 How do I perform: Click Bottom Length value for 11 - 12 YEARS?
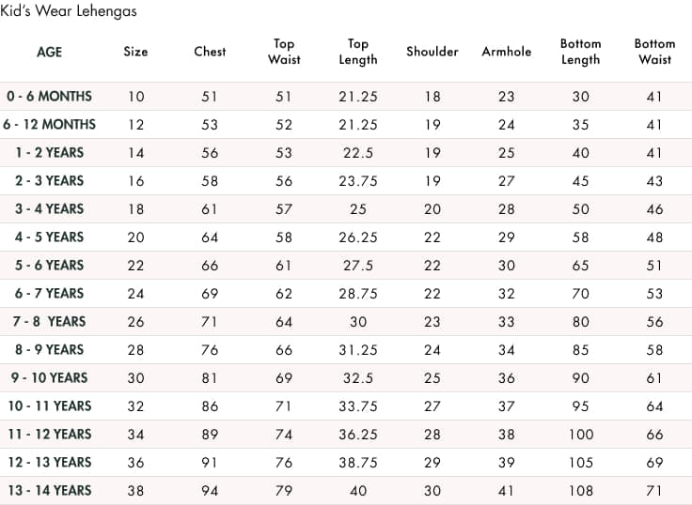(x=580, y=435)
